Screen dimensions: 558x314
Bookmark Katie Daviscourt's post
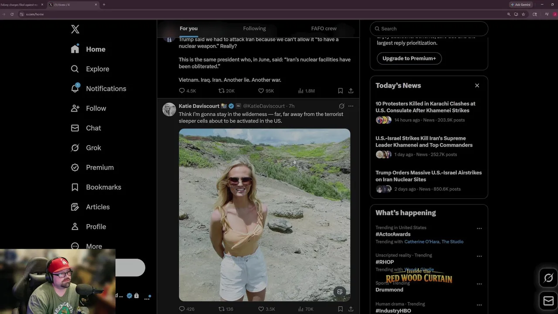(x=340, y=309)
